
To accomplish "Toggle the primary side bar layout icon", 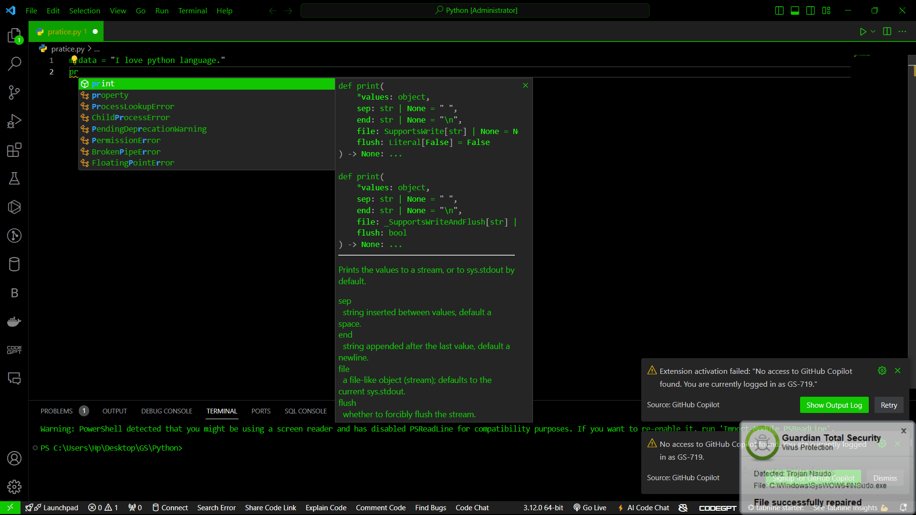I will [x=780, y=10].
